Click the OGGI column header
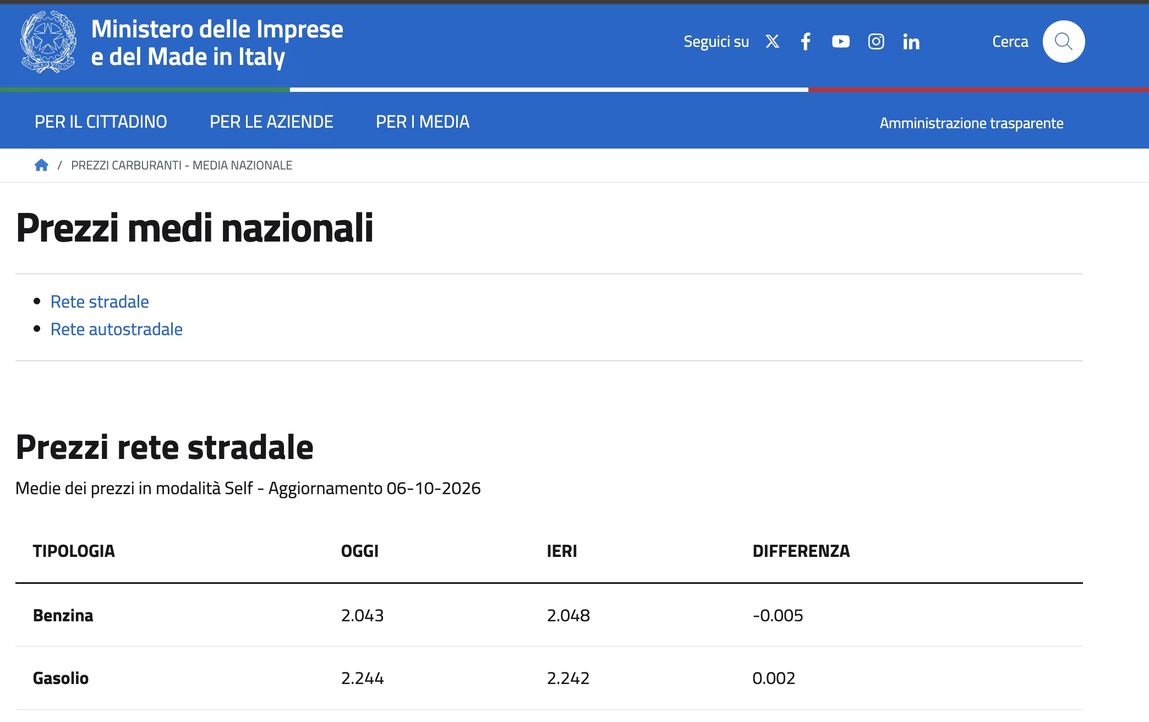Screen dimensions: 1149x722 pyautogui.click(x=360, y=551)
